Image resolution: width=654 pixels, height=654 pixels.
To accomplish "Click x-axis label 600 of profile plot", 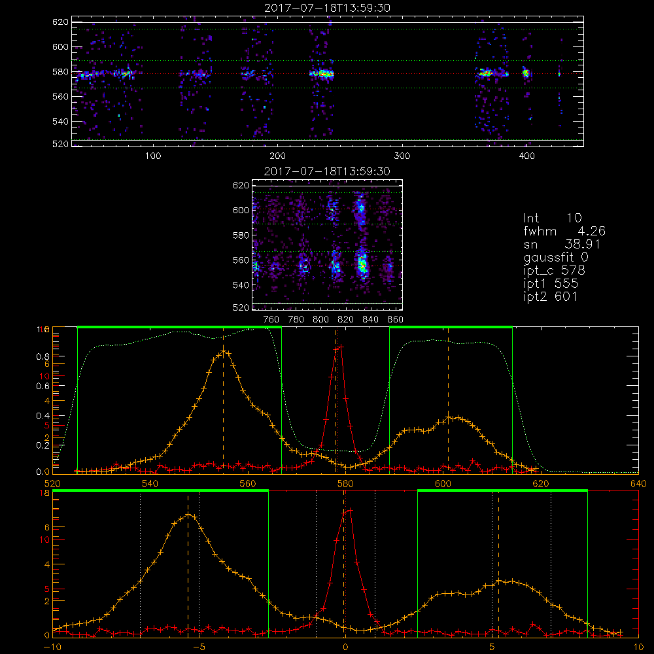I will click(x=443, y=483).
